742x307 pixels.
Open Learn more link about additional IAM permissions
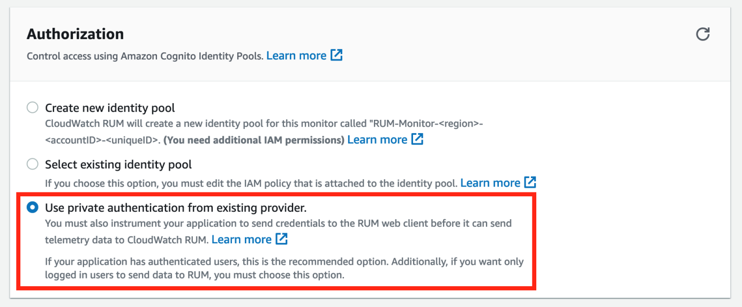coord(377,140)
